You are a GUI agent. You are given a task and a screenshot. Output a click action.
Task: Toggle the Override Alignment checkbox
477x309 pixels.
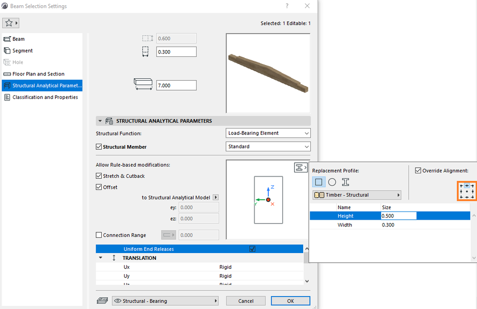[x=418, y=170]
